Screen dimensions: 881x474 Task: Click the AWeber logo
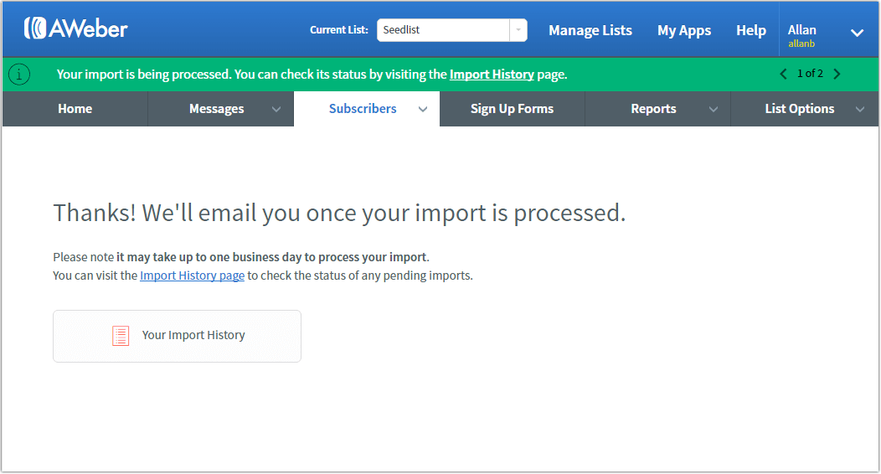point(76,28)
